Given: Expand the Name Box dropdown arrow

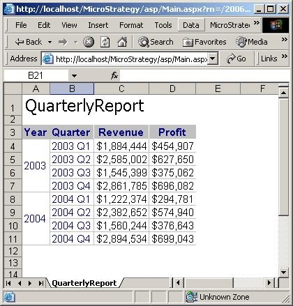Looking at the screenshot, I should 74,76.
